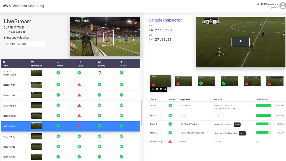Click the Team 2 confidence bar
Image resolution: width=286 pixels, height=161 pixels.
click(263, 133)
